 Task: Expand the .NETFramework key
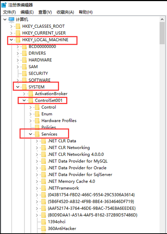tap(37, 188)
